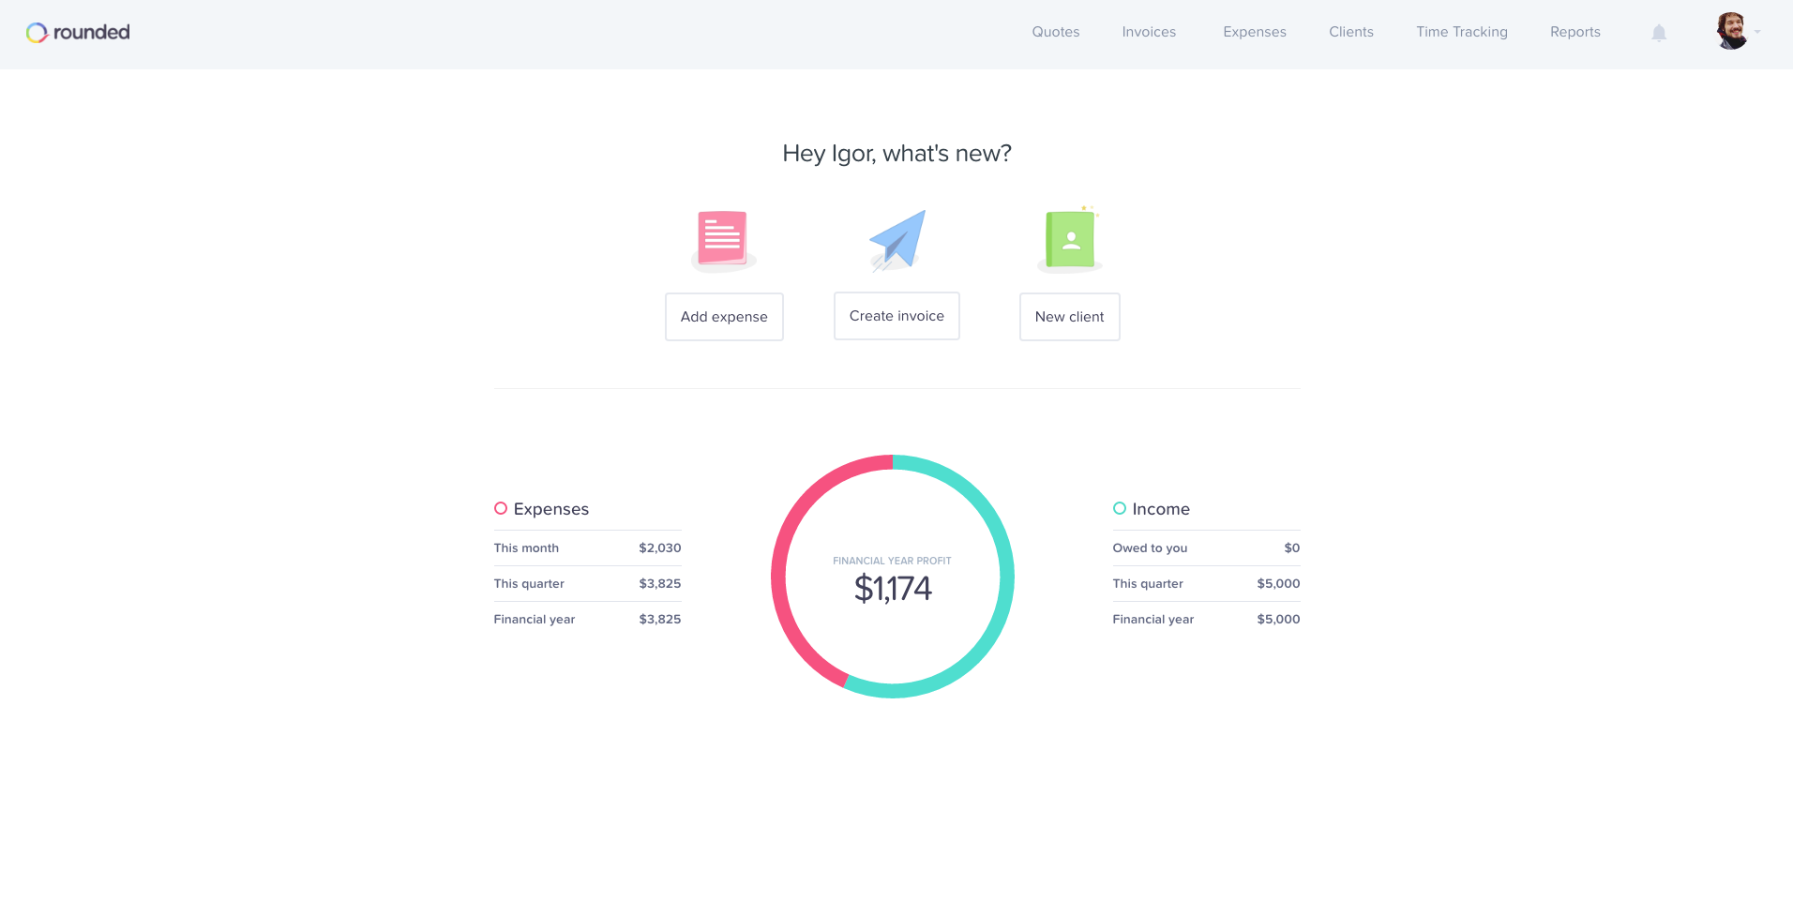Click the teal Income circle marker
Image resolution: width=1793 pixels, height=915 pixels.
tap(1119, 508)
